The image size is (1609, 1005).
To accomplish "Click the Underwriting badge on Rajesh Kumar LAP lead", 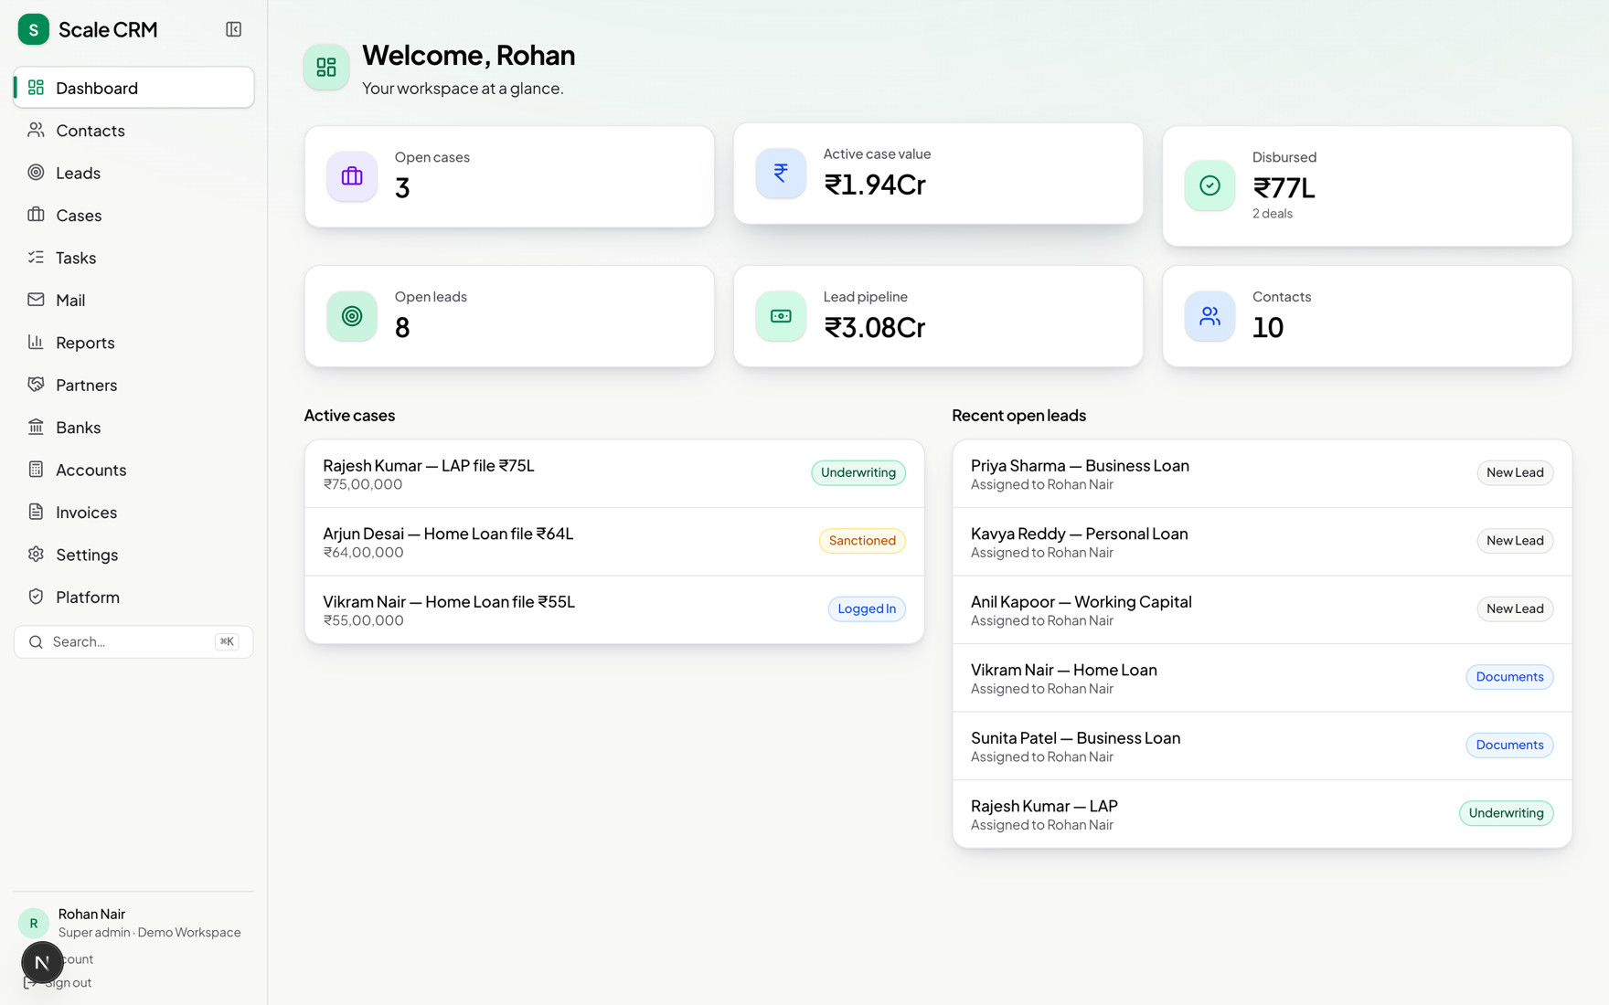I will (1506, 813).
